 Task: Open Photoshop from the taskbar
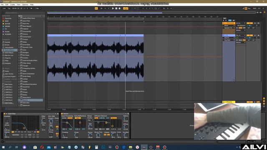pos(103,147)
